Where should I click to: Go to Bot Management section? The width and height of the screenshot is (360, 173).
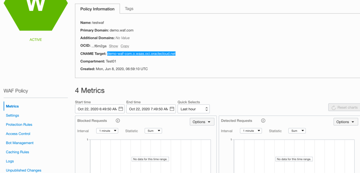pos(20,143)
